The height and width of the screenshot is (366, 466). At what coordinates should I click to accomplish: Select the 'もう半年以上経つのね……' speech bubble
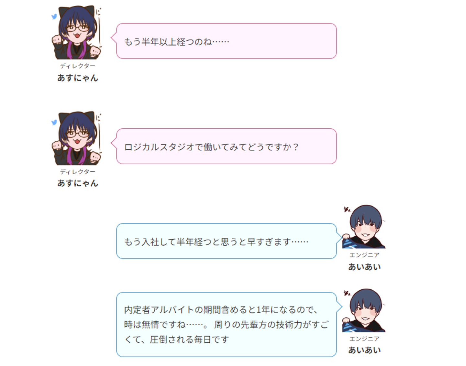pos(227,41)
